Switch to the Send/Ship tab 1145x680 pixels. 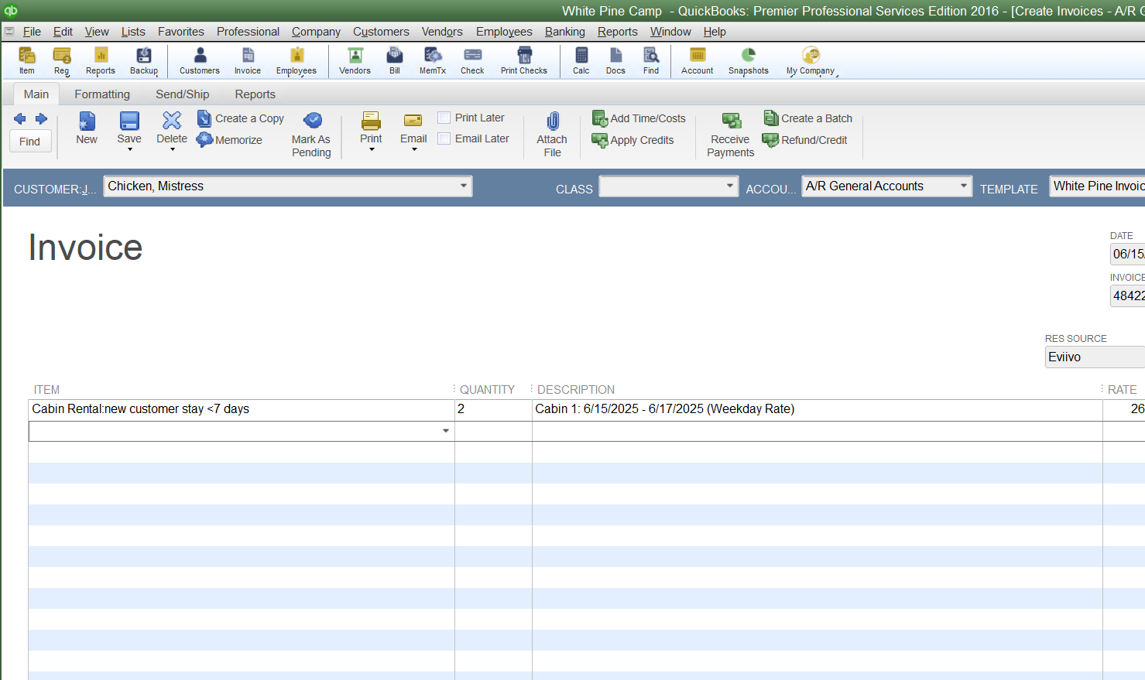click(x=183, y=94)
